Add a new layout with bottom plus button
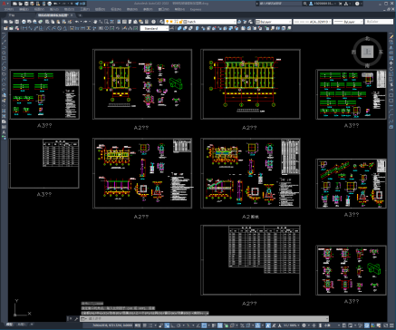The width and height of the screenshot is (396, 330). point(32,325)
